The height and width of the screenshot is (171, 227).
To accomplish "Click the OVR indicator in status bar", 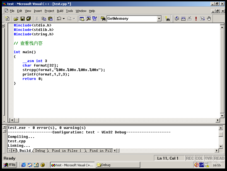I will [x=209, y=158].
